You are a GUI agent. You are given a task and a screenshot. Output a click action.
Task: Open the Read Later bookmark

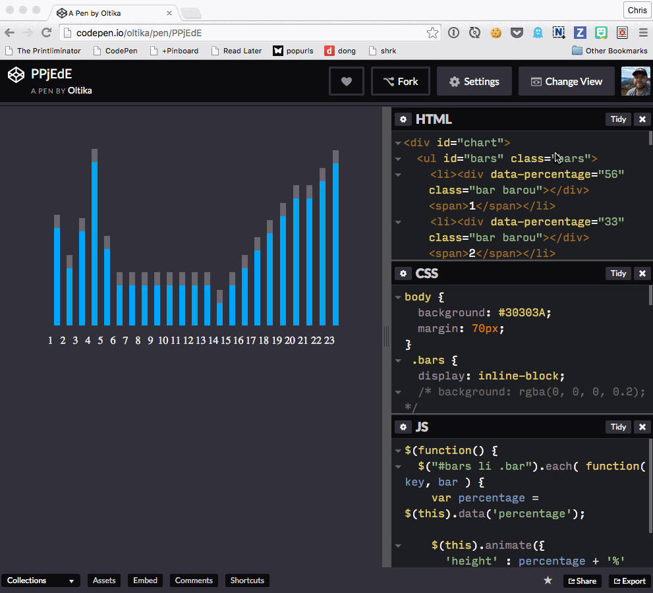237,51
